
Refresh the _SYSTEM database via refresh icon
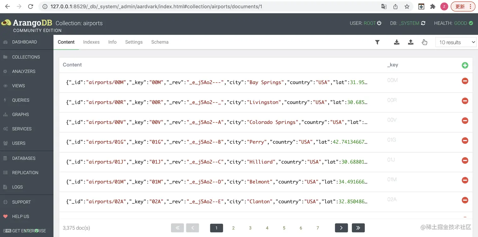click(423, 23)
